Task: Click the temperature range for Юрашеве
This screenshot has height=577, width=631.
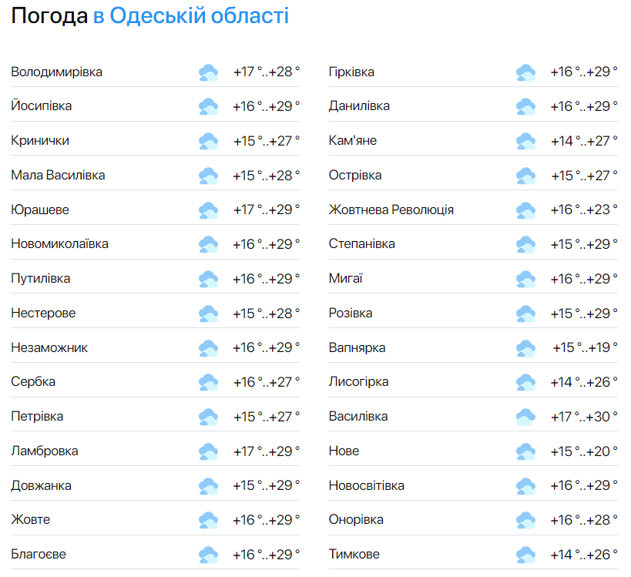Action: [x=267, y=209]
